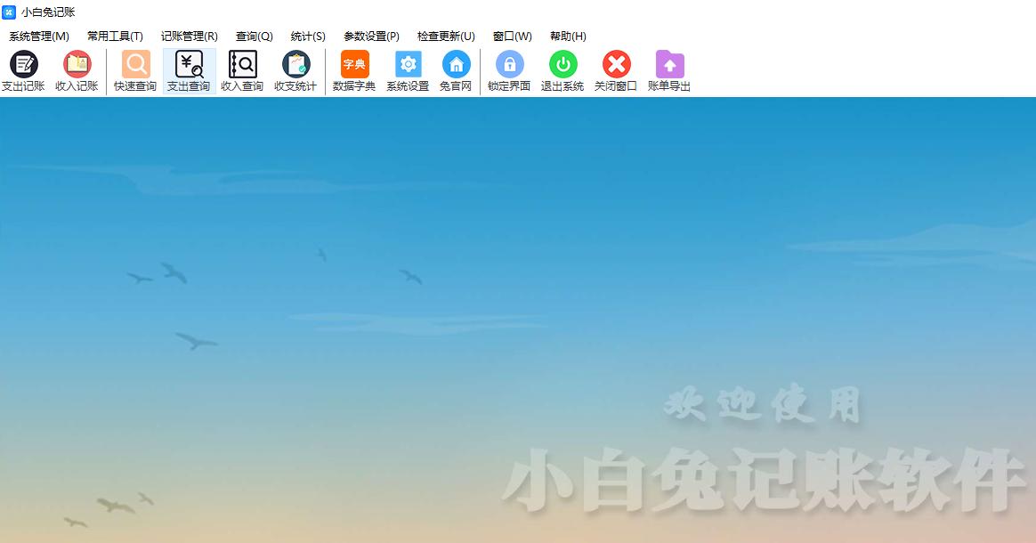The width and height of the screenshot is (1036, 543).
Task: Open the 数据字典 data dictionary
Action: coord(354,71)
